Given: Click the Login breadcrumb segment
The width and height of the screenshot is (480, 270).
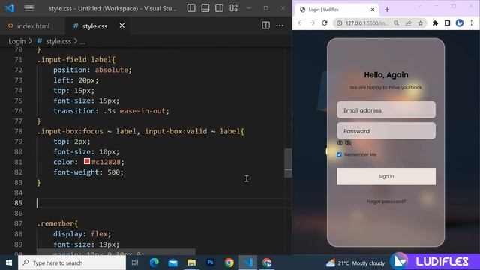Looking at the screenshot, I should [x=17, y=41].
